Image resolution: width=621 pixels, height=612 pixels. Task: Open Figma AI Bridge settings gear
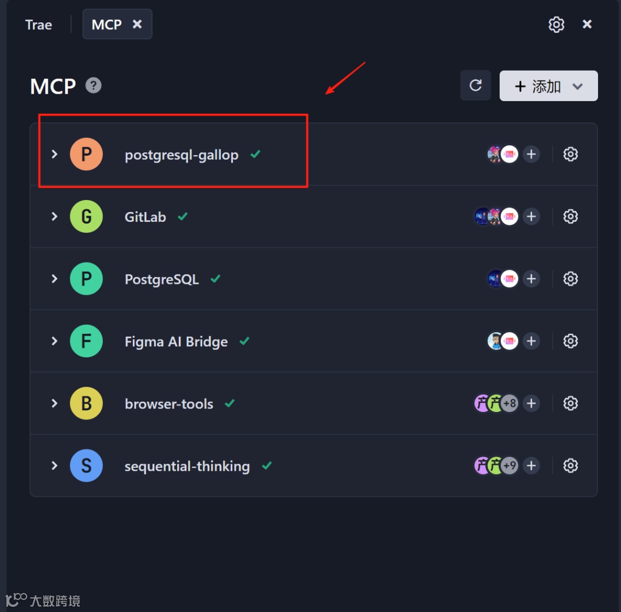coord(570,341)
